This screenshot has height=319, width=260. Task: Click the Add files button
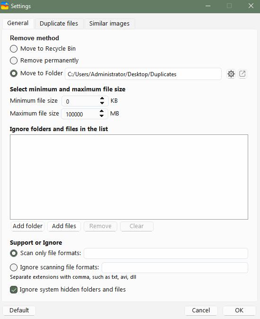pyautogui.click(x=64, y=226)
